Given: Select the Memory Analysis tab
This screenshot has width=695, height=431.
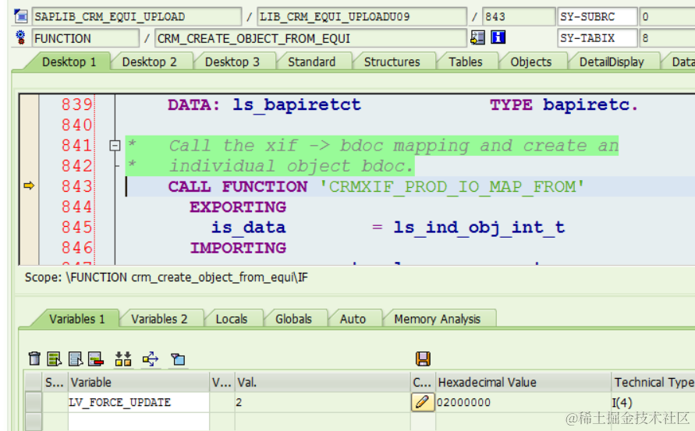Looking at the screenshot, I should point(437,319).
